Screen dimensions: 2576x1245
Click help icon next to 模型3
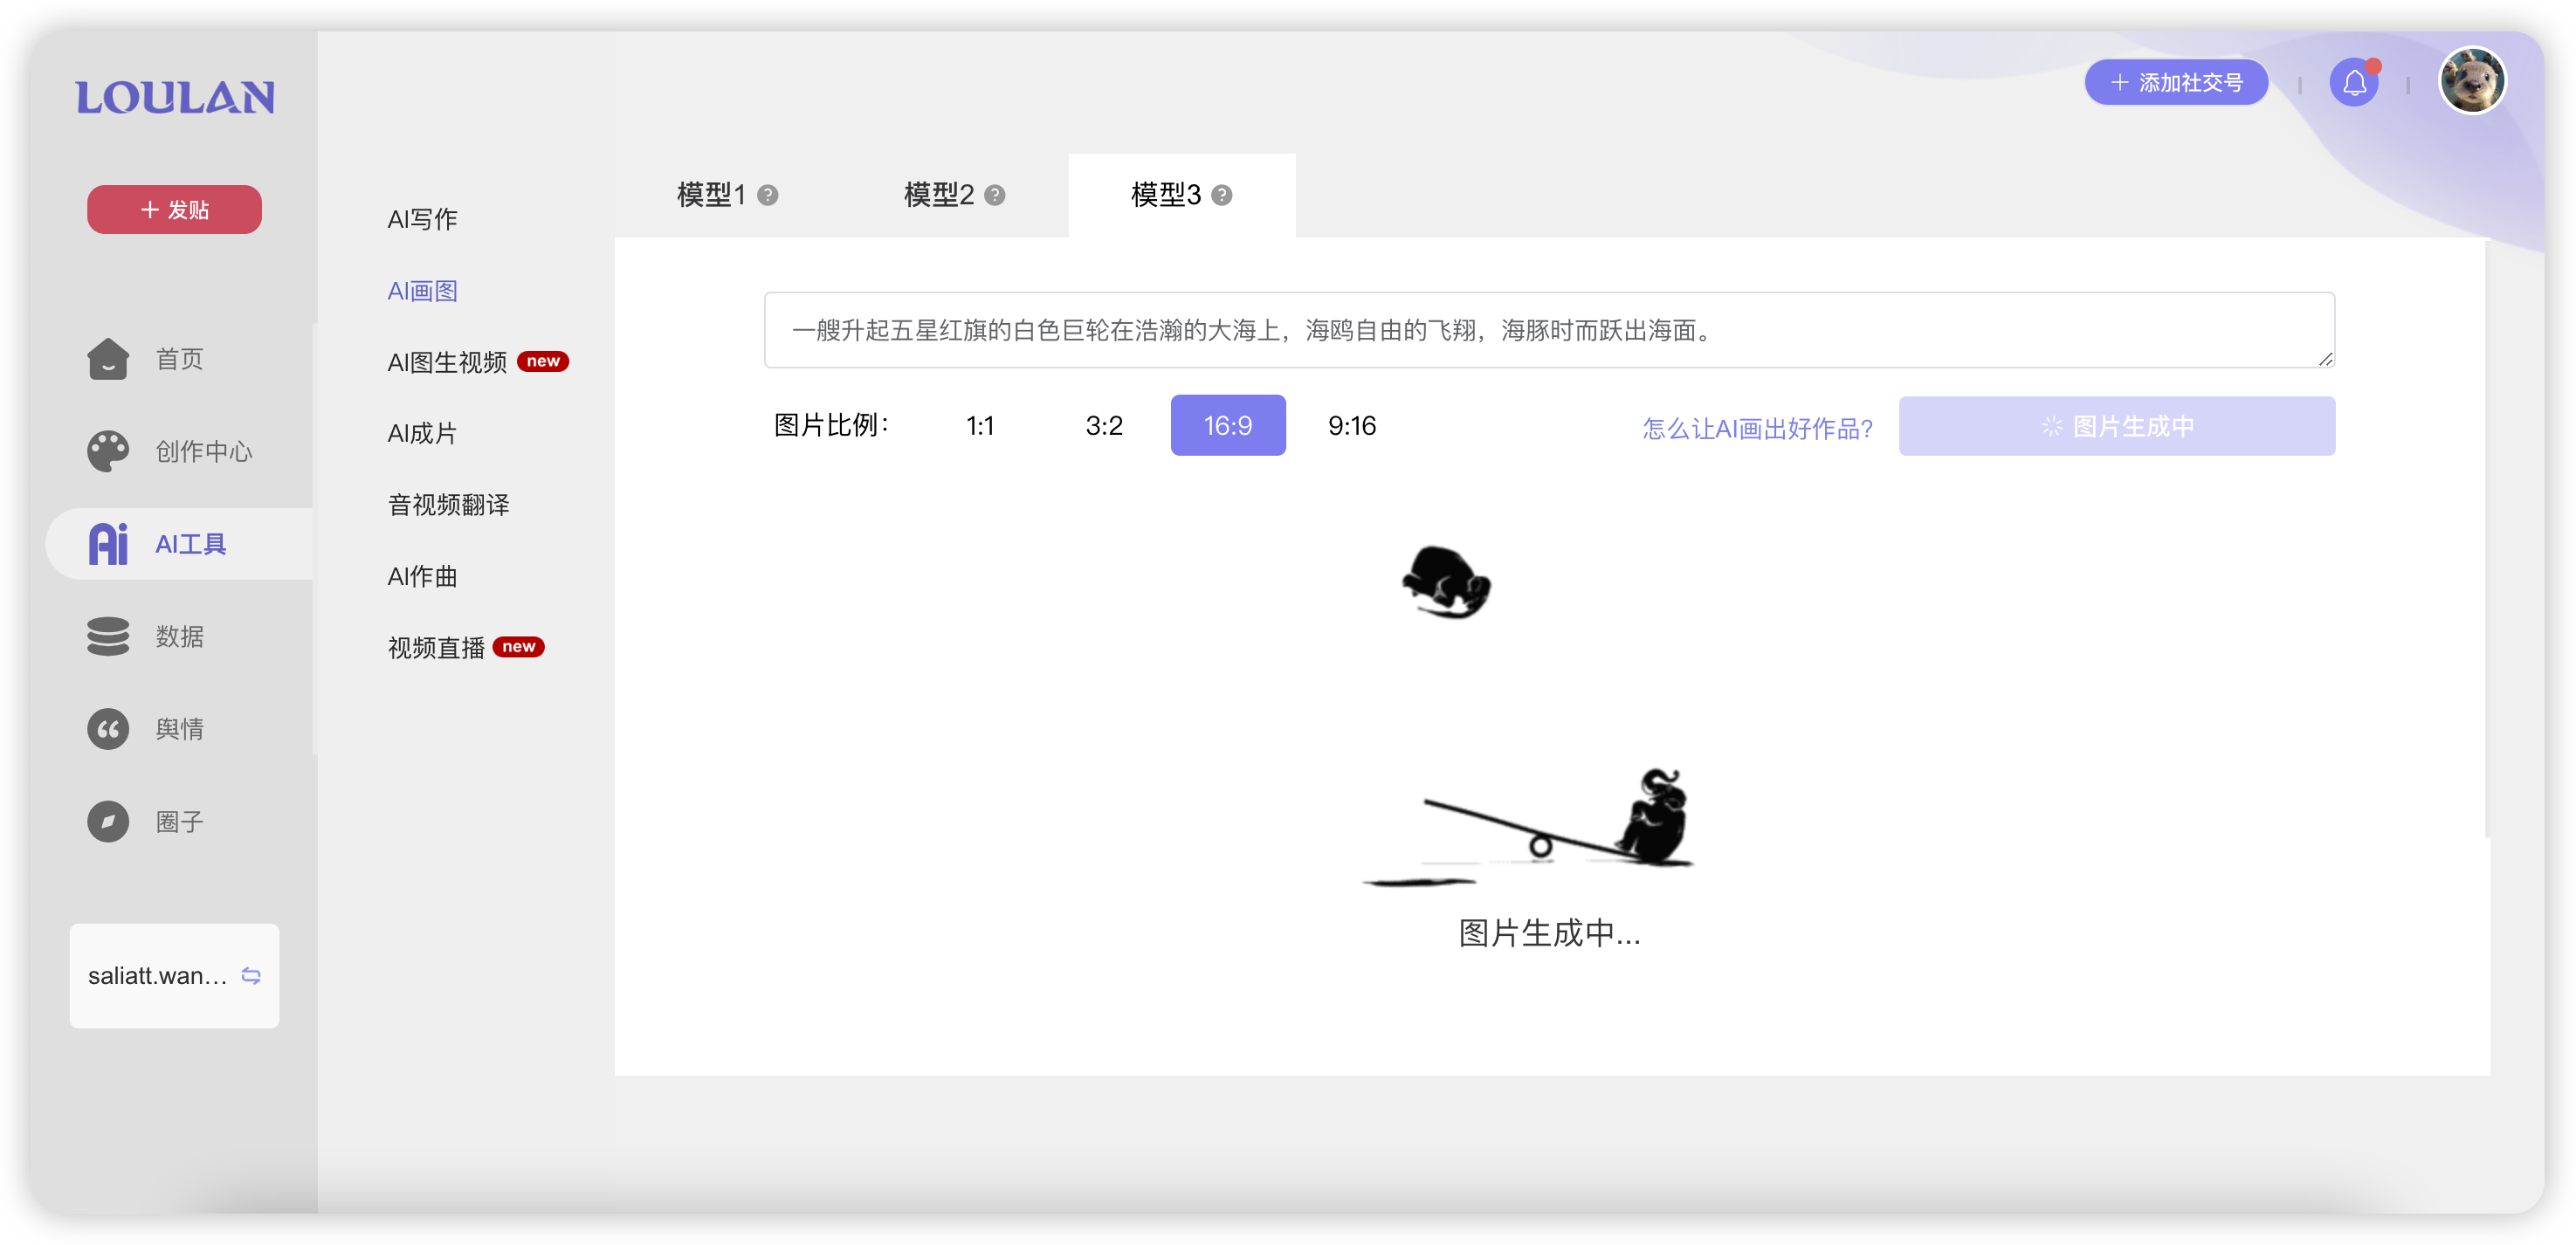tap(1221, 195)
